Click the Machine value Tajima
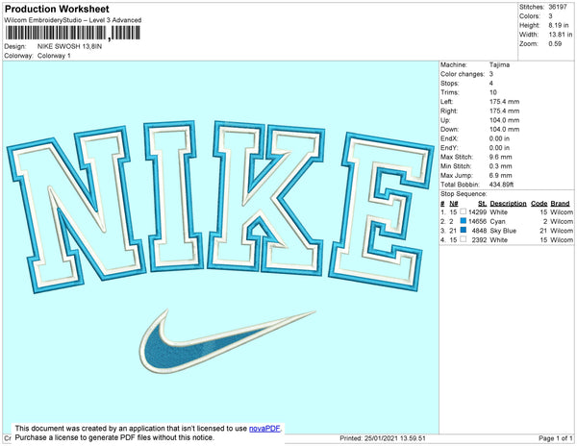The height and width of the screenshot is (446, 577). (x=499, y=64)
